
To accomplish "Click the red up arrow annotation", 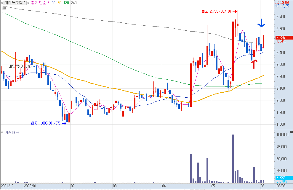I will 254,64.
